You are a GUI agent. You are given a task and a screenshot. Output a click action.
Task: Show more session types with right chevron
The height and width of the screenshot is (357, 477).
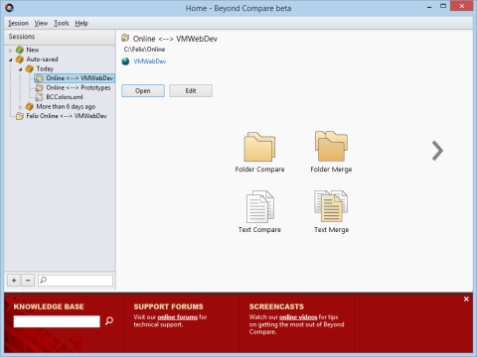(437, 151)
